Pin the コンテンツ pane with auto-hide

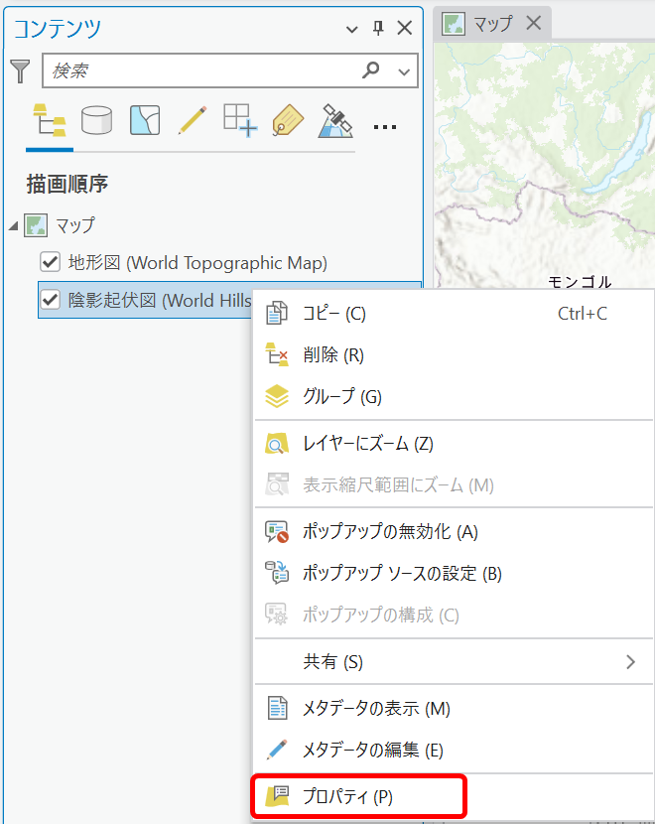coord(378,29)
